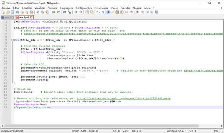Click the green Undo arrow icon
The image size is (224, 133).
(54, 12)
